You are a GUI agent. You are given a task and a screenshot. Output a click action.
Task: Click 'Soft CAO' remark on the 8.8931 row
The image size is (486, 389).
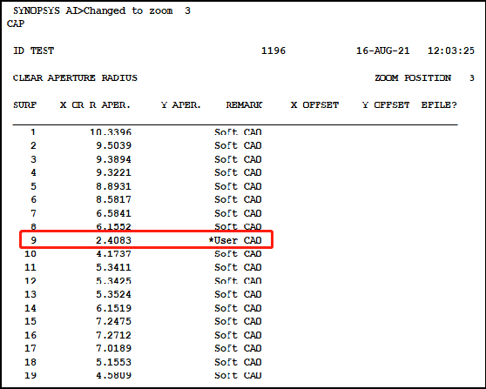tap(238, 186)
